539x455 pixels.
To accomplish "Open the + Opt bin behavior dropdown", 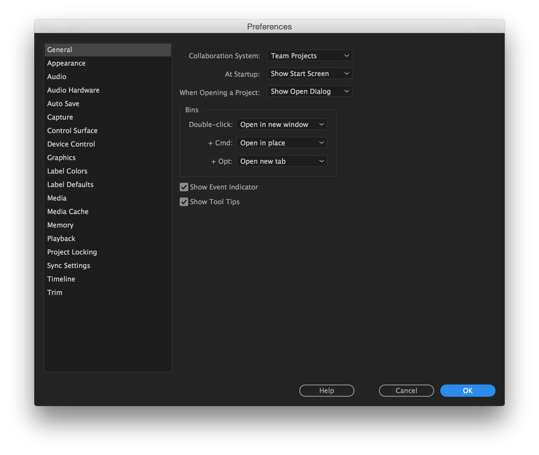I will [282, 161].
